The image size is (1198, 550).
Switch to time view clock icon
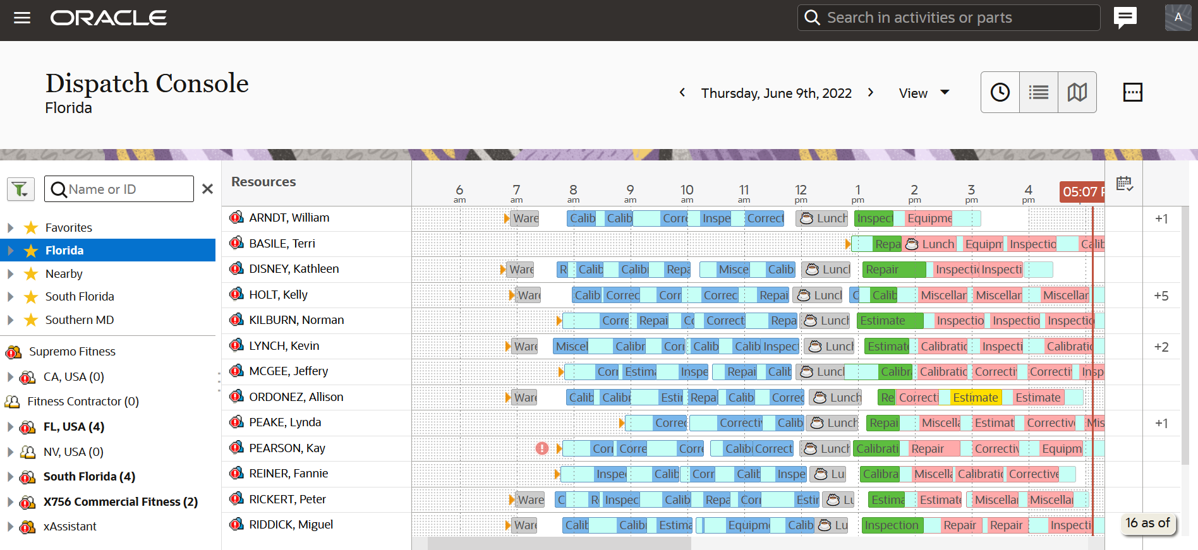[x=1000, y=92]
